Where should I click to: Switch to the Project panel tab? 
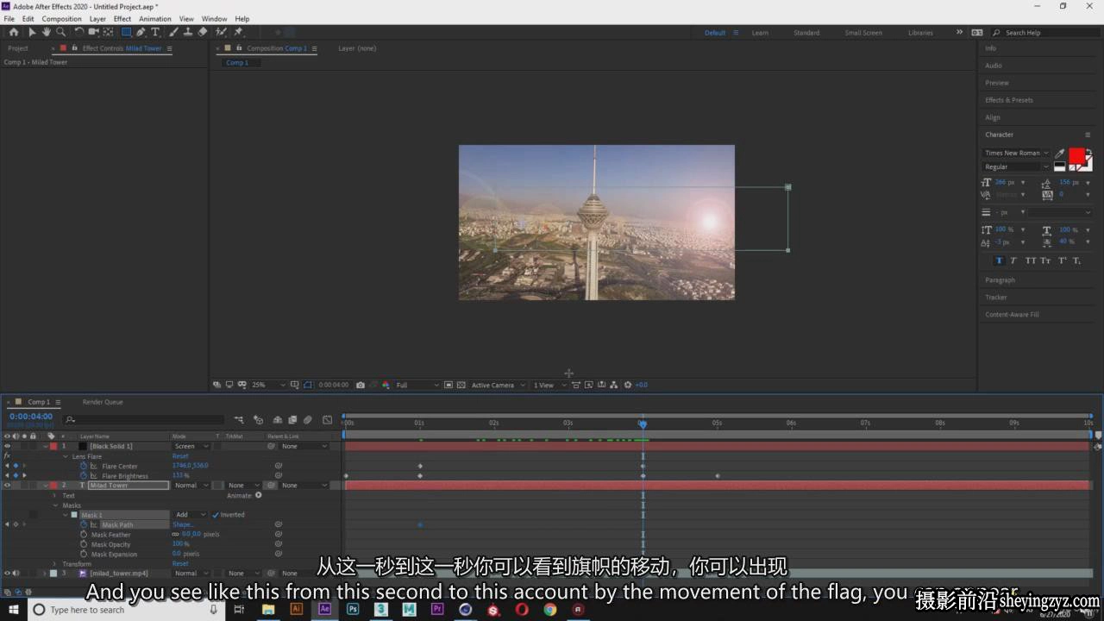tap(18, 48)
